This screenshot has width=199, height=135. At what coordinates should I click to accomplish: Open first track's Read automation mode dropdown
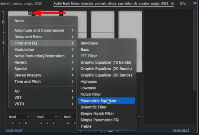pos(19,117)
